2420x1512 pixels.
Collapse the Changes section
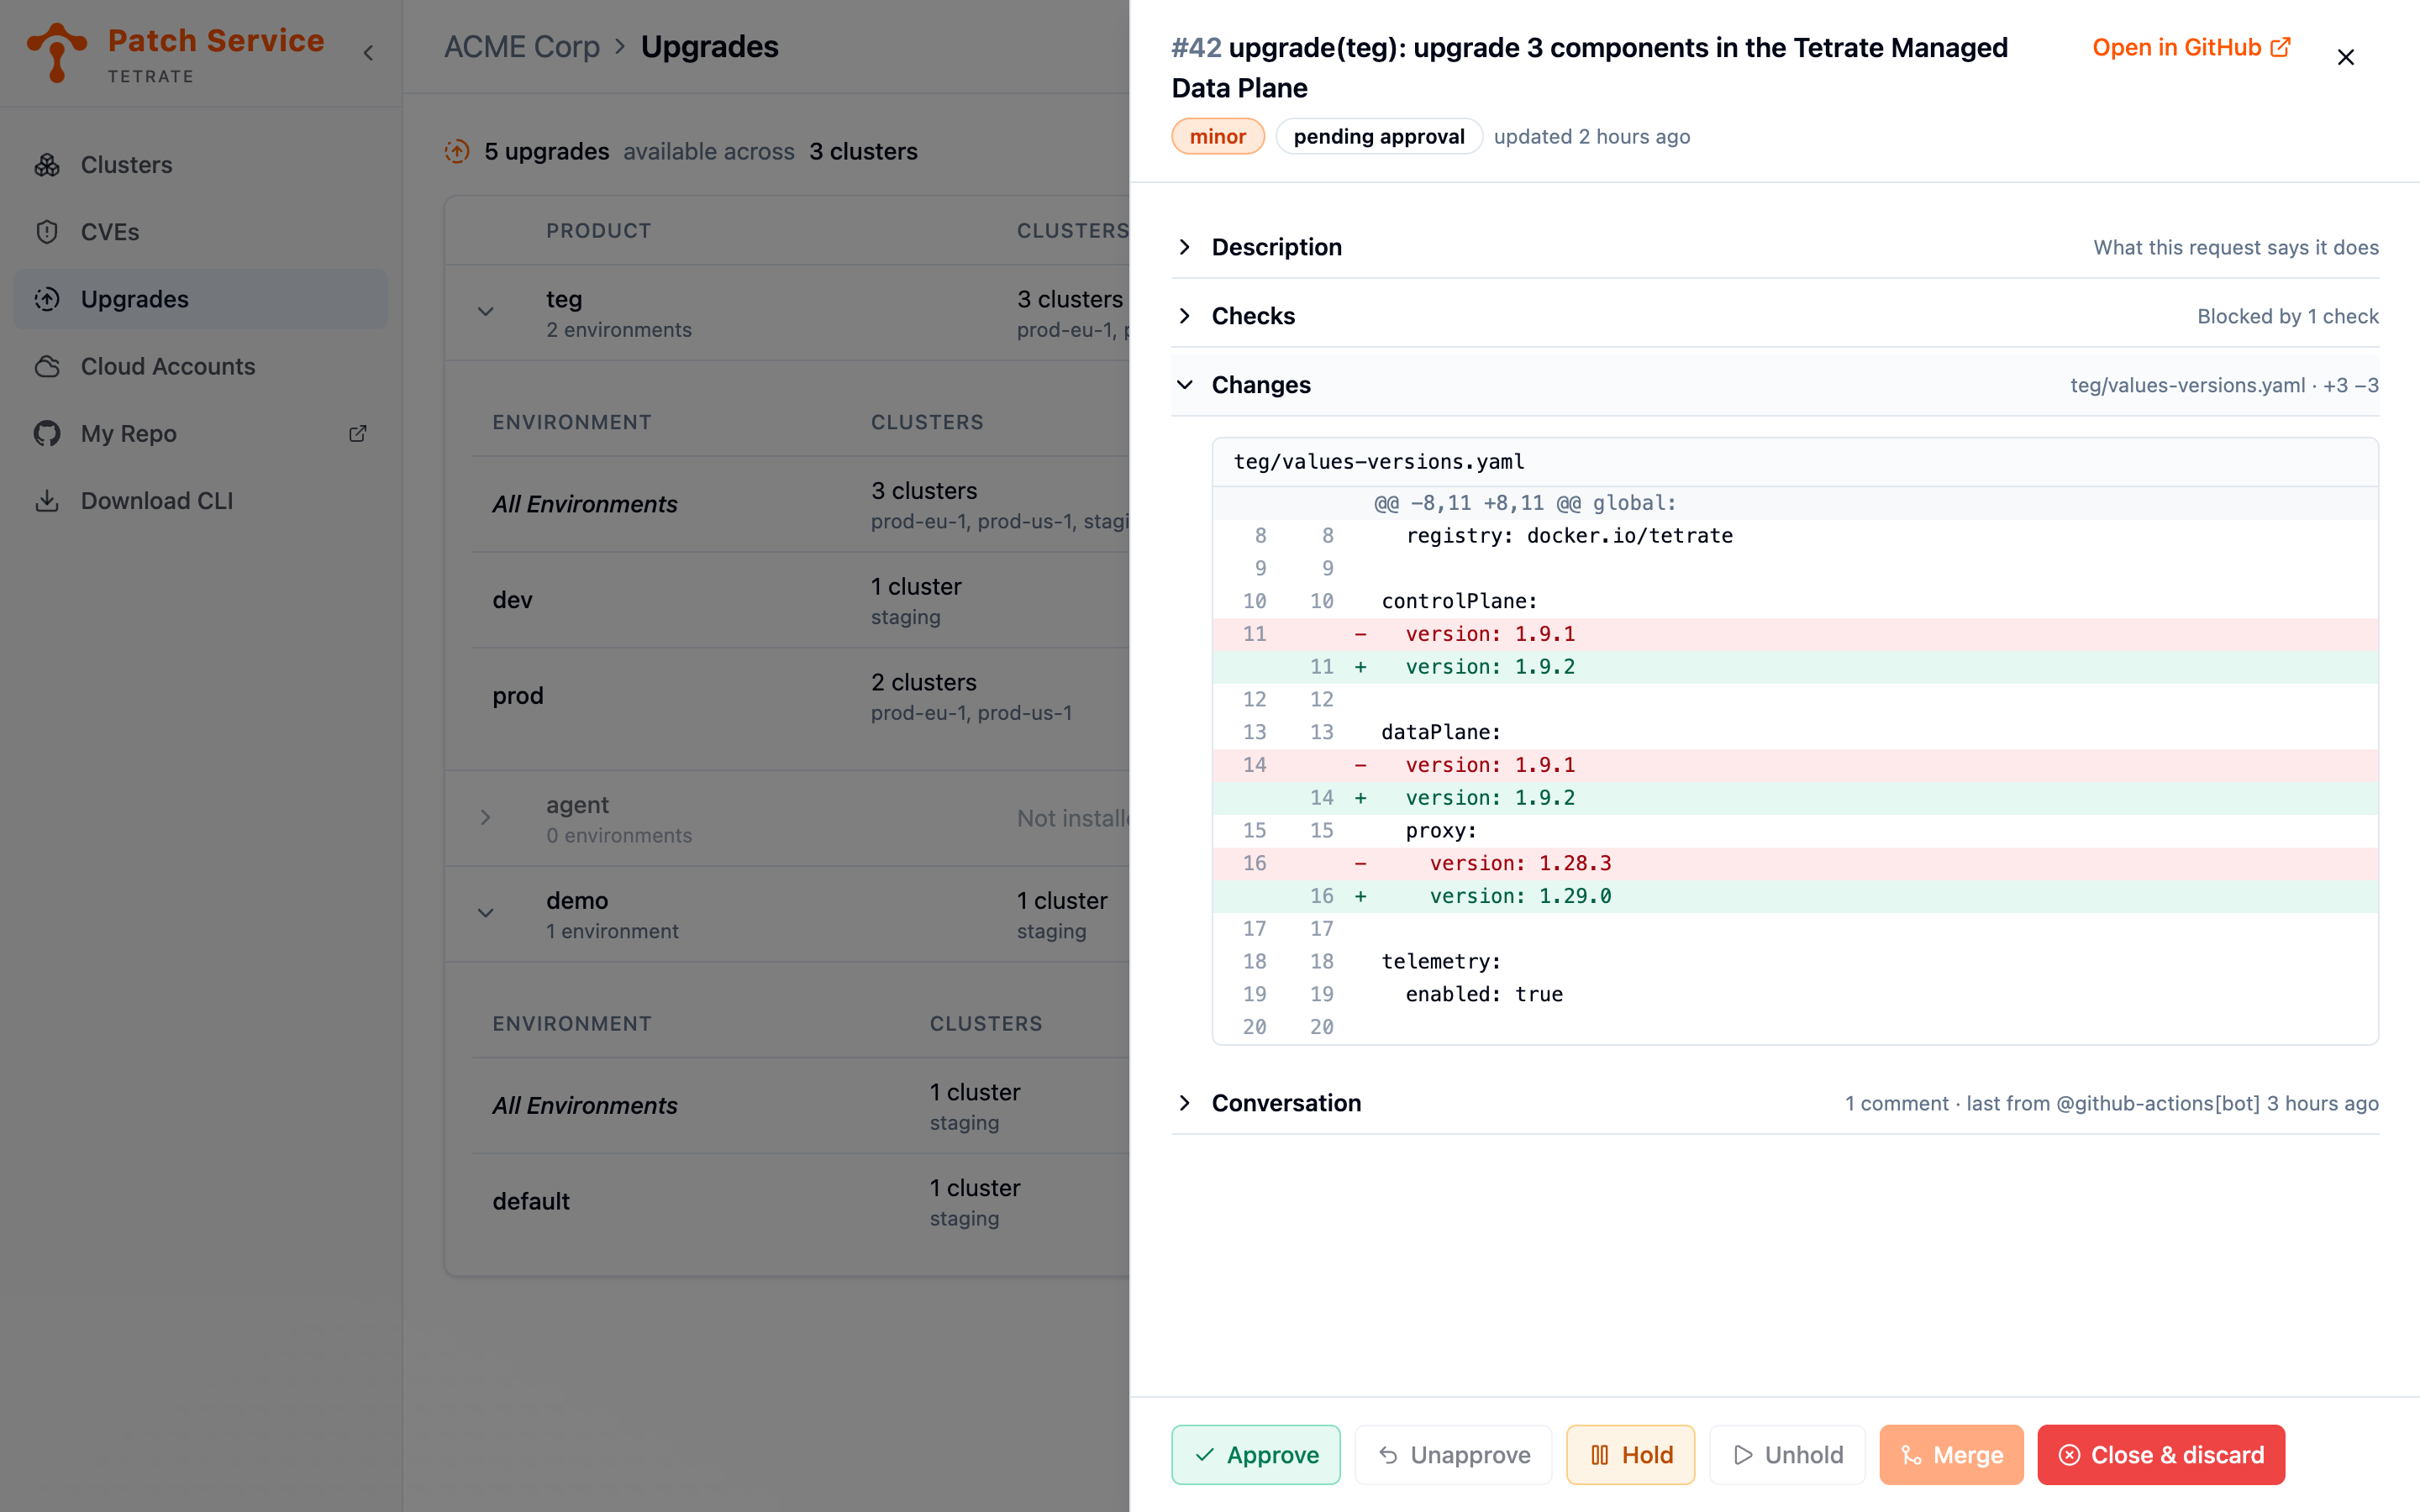pos(1775,385)
